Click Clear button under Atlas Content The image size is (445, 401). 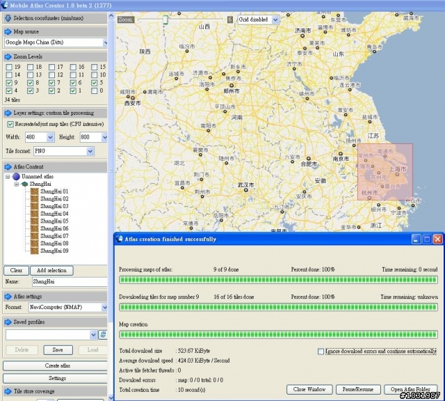(16, 270)
